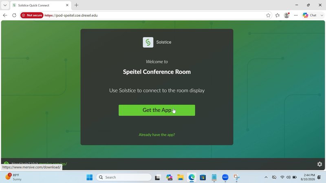Viewport: 326px width, 183px height.
Task: Open Snipping Tool from taskbar
Action: pyautogui.click(x=237, y=177)
